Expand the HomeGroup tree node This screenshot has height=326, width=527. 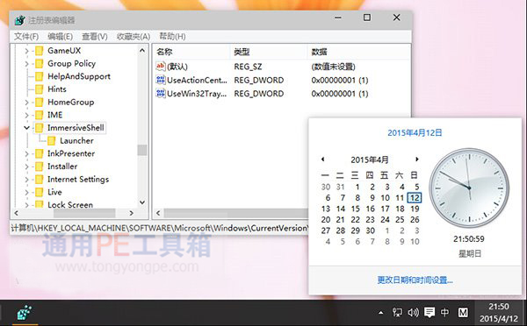click(x=26, y=103)
